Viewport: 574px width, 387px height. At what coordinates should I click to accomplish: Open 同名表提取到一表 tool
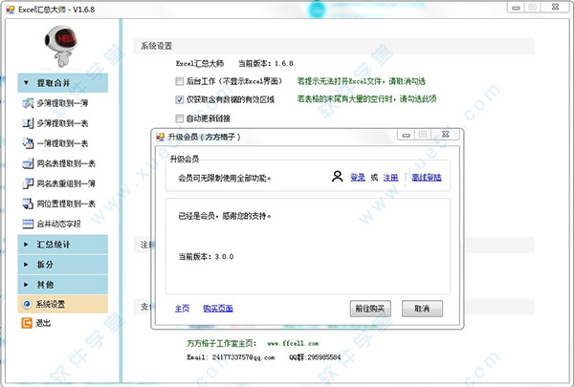click(65, 163)
